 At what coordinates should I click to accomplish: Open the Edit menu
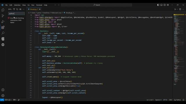11,5
